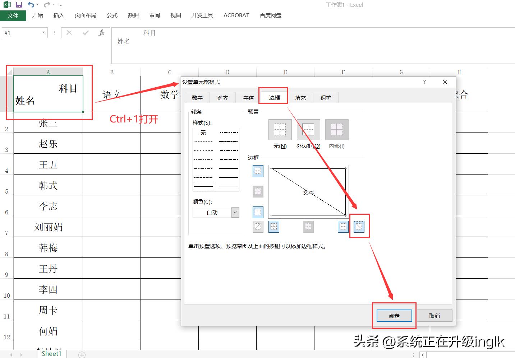Open the 颜色 color dropdown
This screenshot has width=515, height=358.
pyautogui.click(x=235, y=213)
